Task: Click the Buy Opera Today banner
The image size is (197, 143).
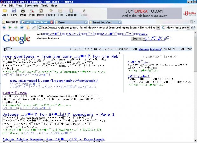Action: pos(145,13)
